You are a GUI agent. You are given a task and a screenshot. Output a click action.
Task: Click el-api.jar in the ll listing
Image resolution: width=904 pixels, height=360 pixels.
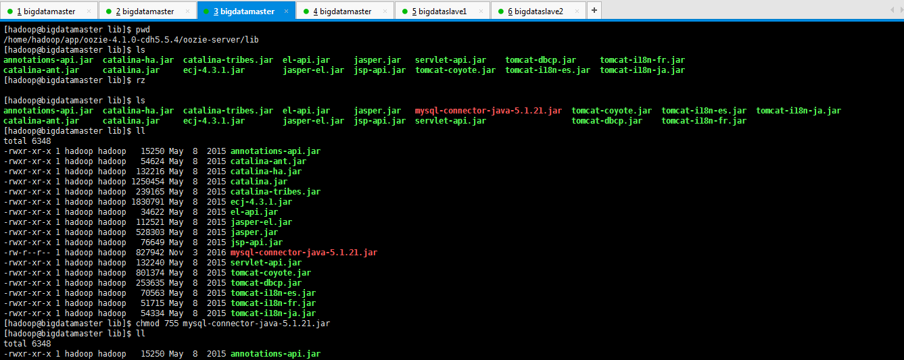click(x=254, y=212)
